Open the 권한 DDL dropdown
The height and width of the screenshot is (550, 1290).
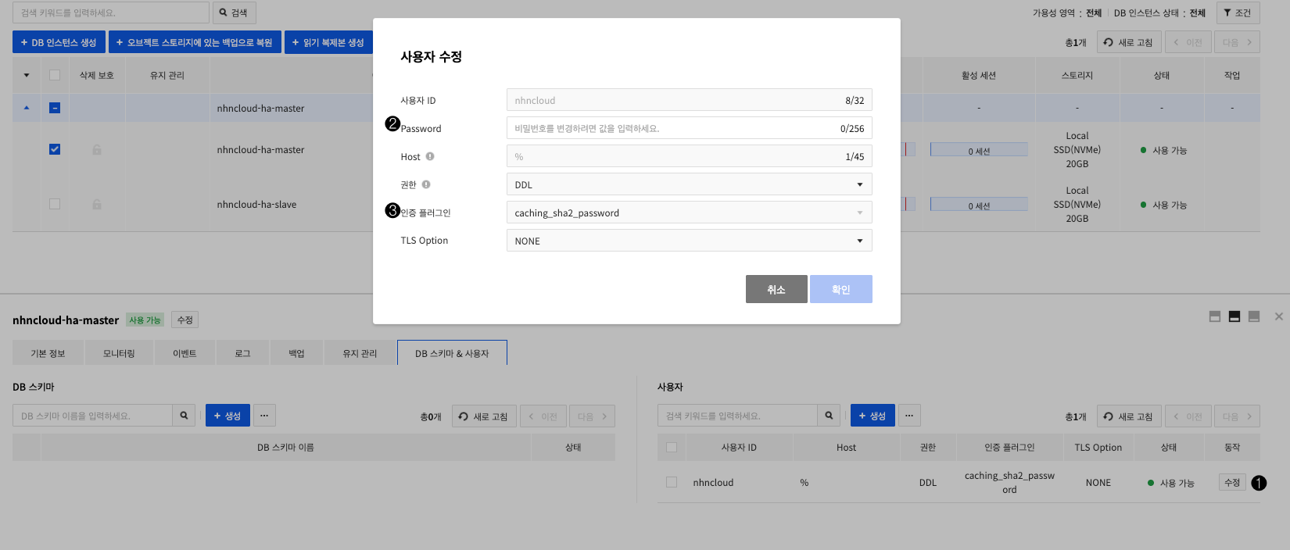689,184
